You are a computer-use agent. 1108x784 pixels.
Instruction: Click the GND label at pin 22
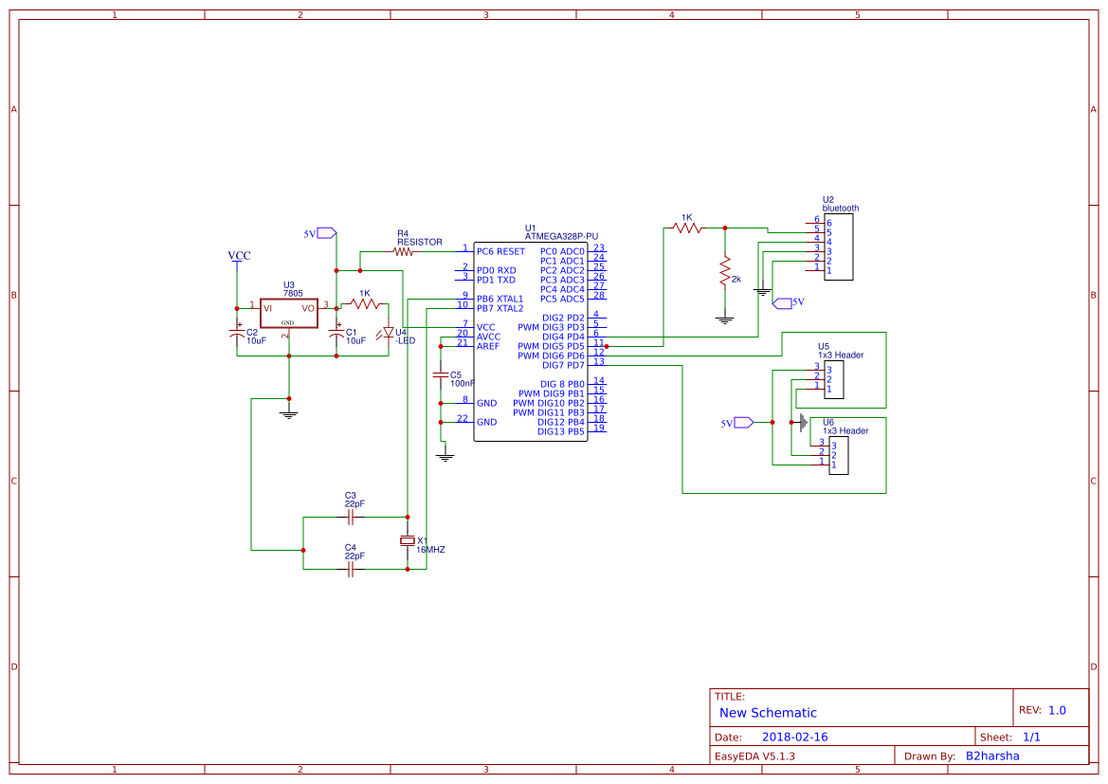click(486, 422)
